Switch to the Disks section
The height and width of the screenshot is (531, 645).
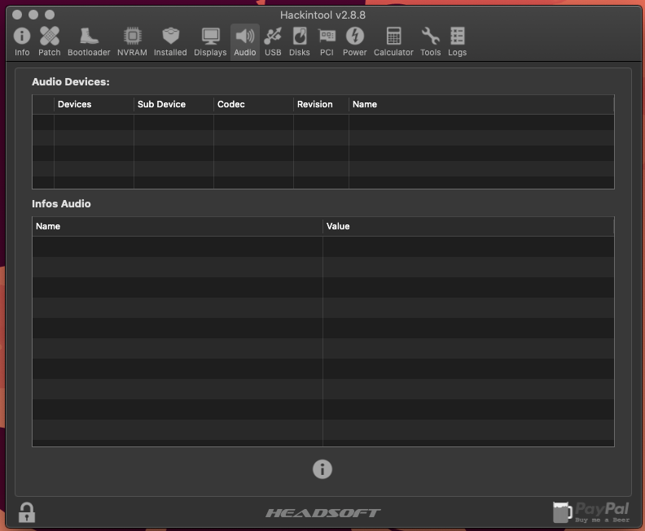pyautogui.click(x=300, y=41)
